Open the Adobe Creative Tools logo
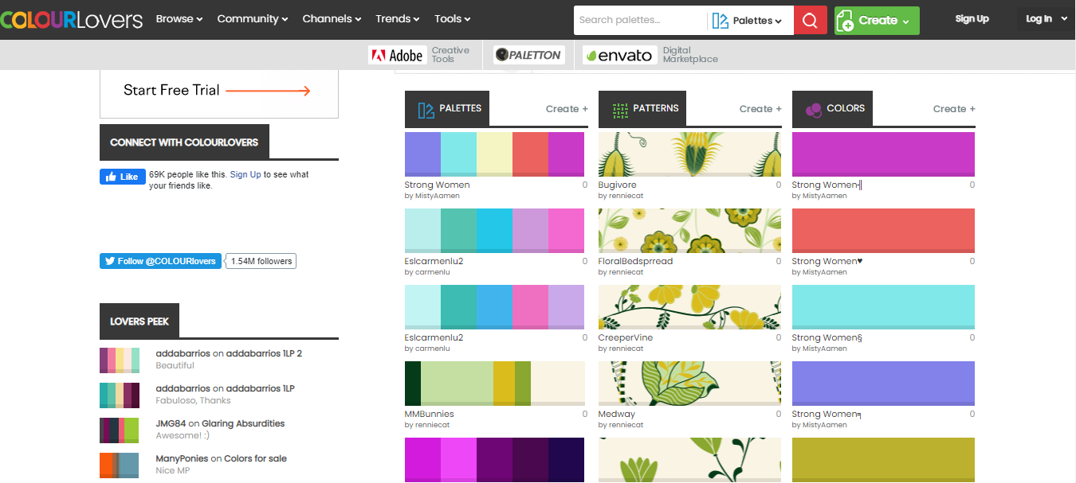Image resolution: width=1076 pixels, height=483 pixels. tap(397, 55)
